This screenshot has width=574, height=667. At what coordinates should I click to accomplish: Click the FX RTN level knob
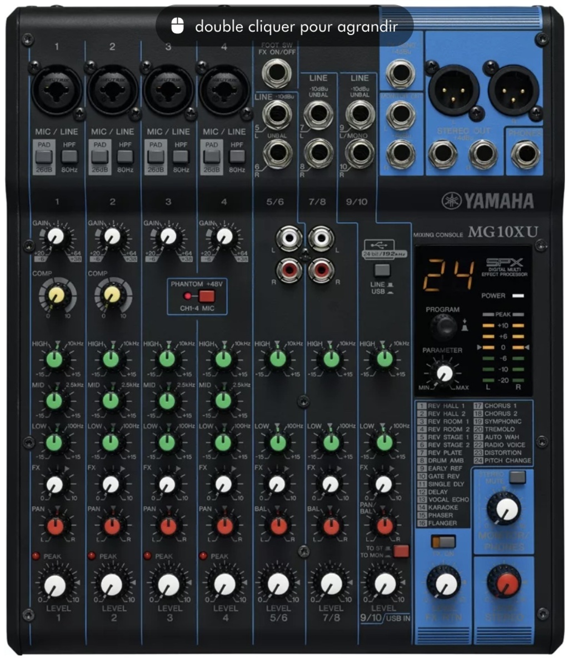[443, 583]
